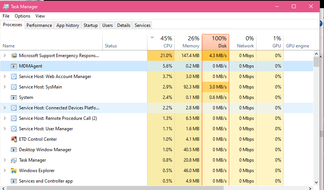The image size is (324, 190).
Task: Expand the Windows Explorer process group
Action: tap(5, 171)
